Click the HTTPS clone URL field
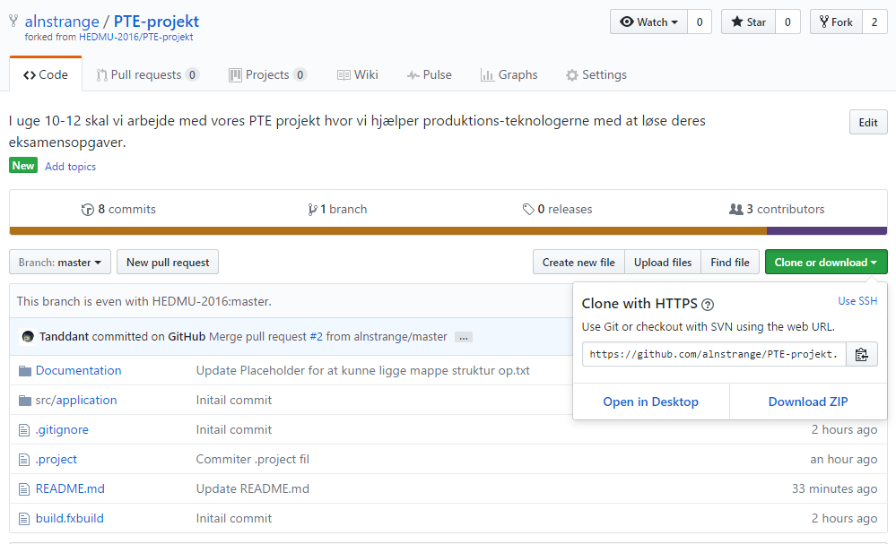Screen dimensions: 896x544 [713, 354]
